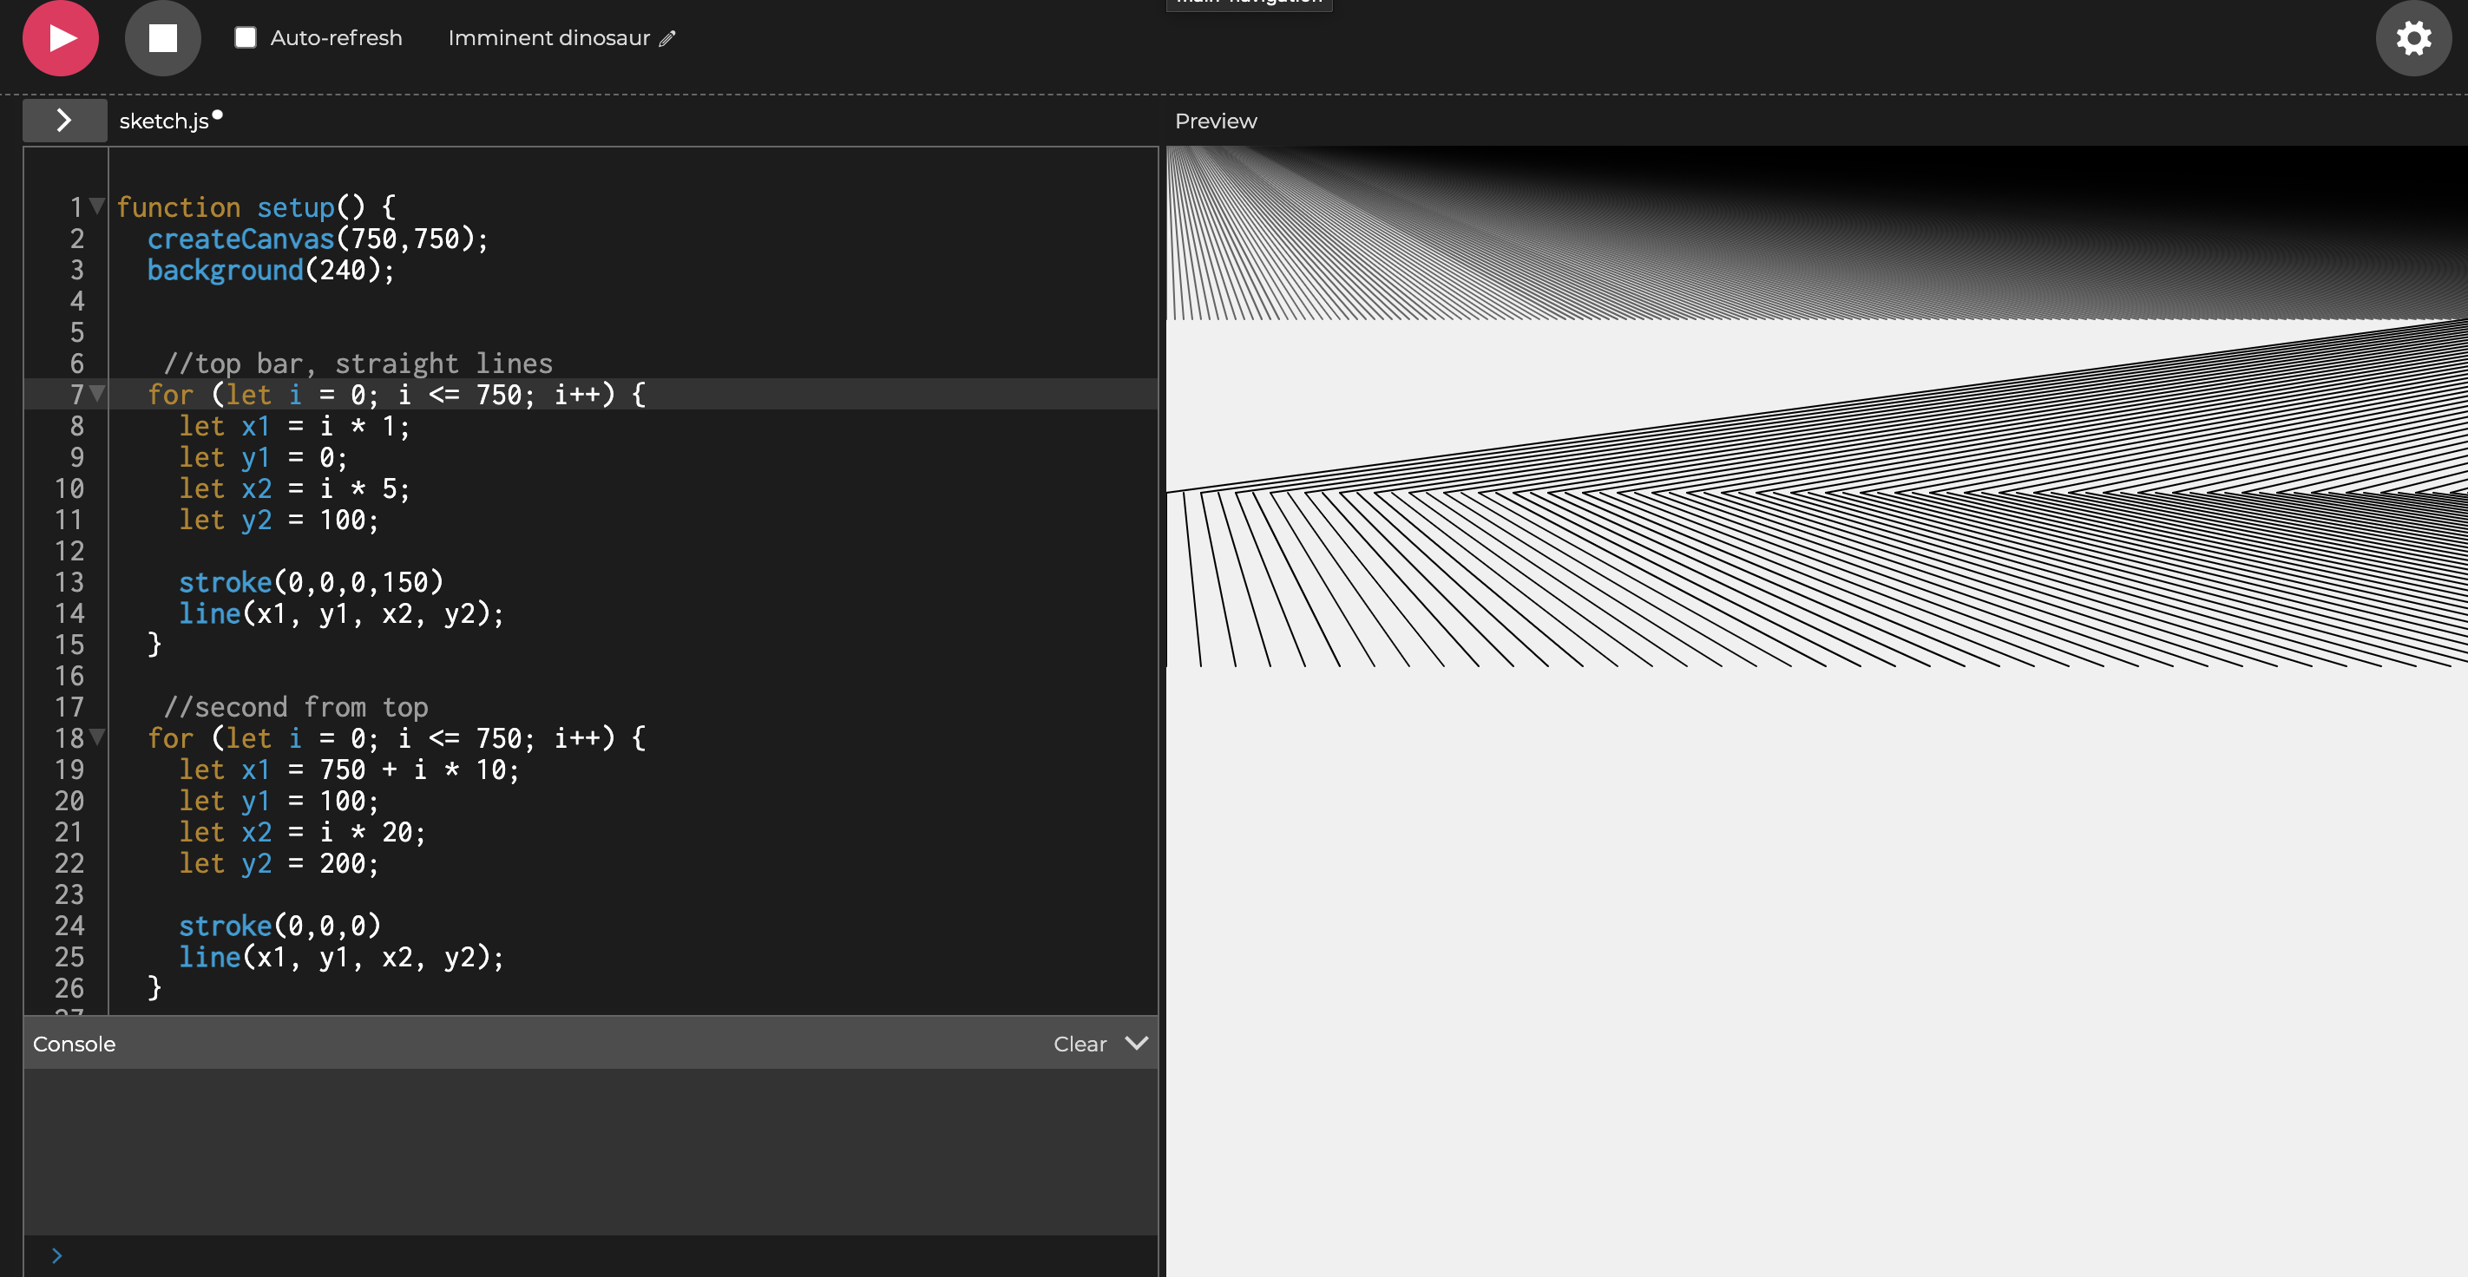Viewport: 2468px width, 1277px height.
Task: Place cursor on 'let x1 = 750 + i * 10;'
Action: tap(349, 769)
